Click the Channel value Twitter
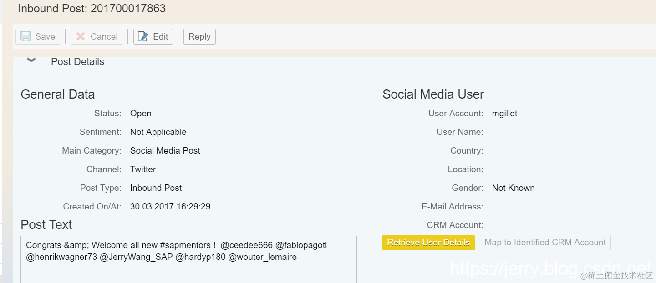 pyautogui.click(x=143, y=169)
